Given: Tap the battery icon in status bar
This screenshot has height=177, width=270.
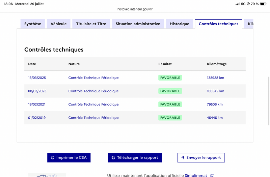Looking at the screenshot, I should click(x=263, y=4).
